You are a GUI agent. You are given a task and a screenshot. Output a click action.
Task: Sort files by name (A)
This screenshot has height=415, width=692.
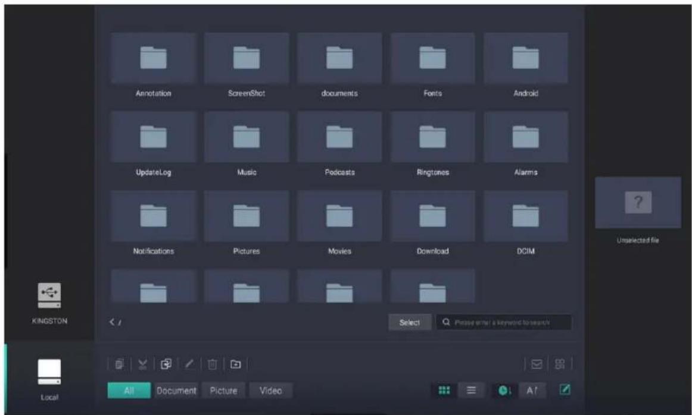tap(532, 391)
